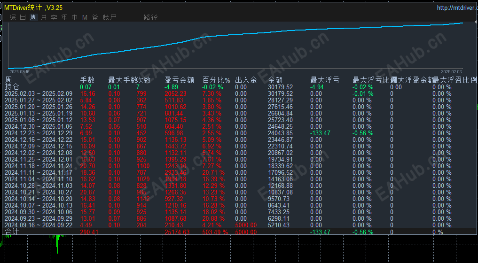Click the 手数 column header
The image size is (478, 263).
tap(87, 80)
